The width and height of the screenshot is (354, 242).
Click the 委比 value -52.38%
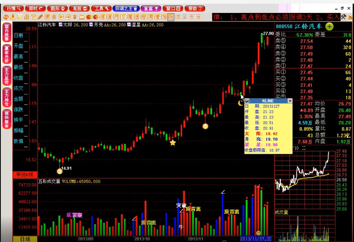click(304, 35)
